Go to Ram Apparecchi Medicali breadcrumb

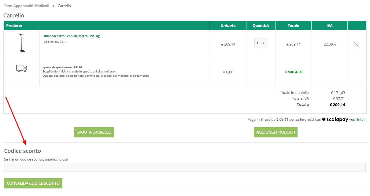click(x=27, y=6)
